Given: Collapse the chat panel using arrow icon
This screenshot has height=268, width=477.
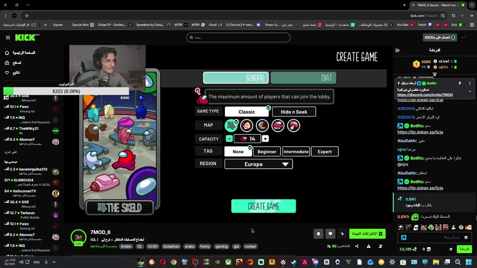Looking at the screenshot, I should point(397,50).
